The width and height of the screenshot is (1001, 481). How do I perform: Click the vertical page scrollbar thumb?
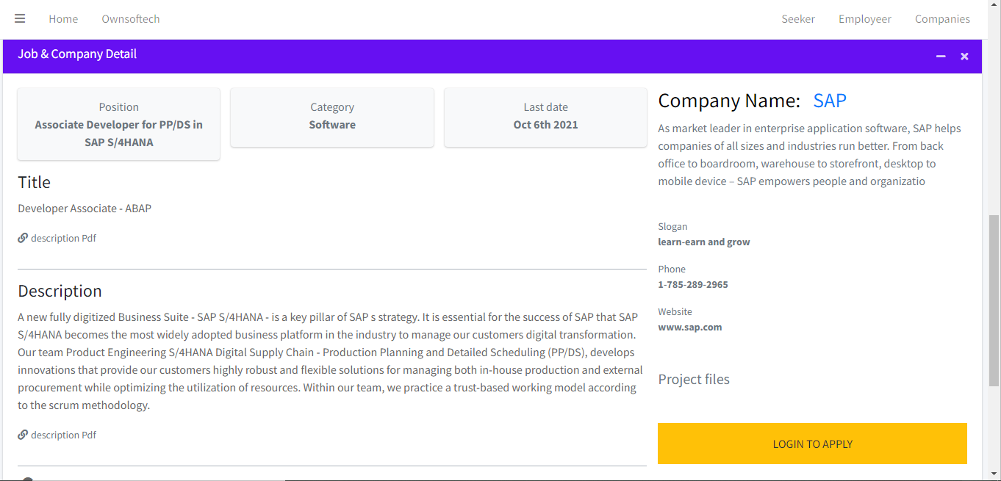pos(994,300)
